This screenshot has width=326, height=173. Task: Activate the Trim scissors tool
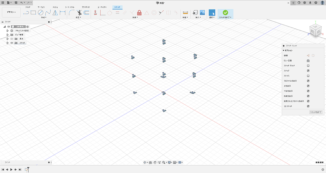(79, 12)
